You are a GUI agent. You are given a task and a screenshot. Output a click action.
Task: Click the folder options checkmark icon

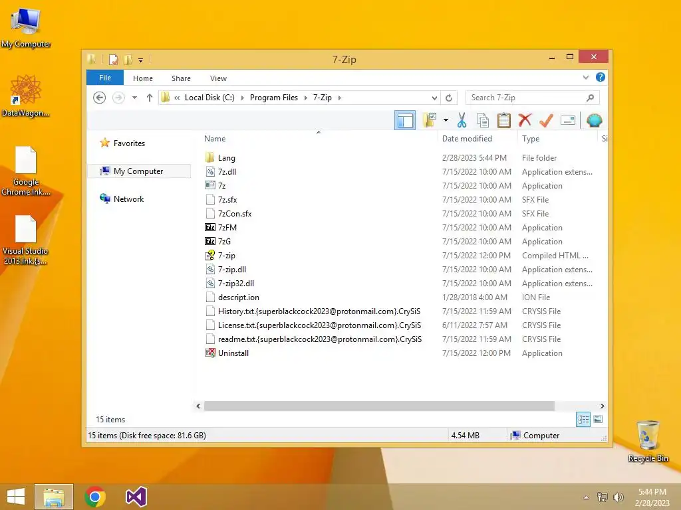click(x=430, y=120)
